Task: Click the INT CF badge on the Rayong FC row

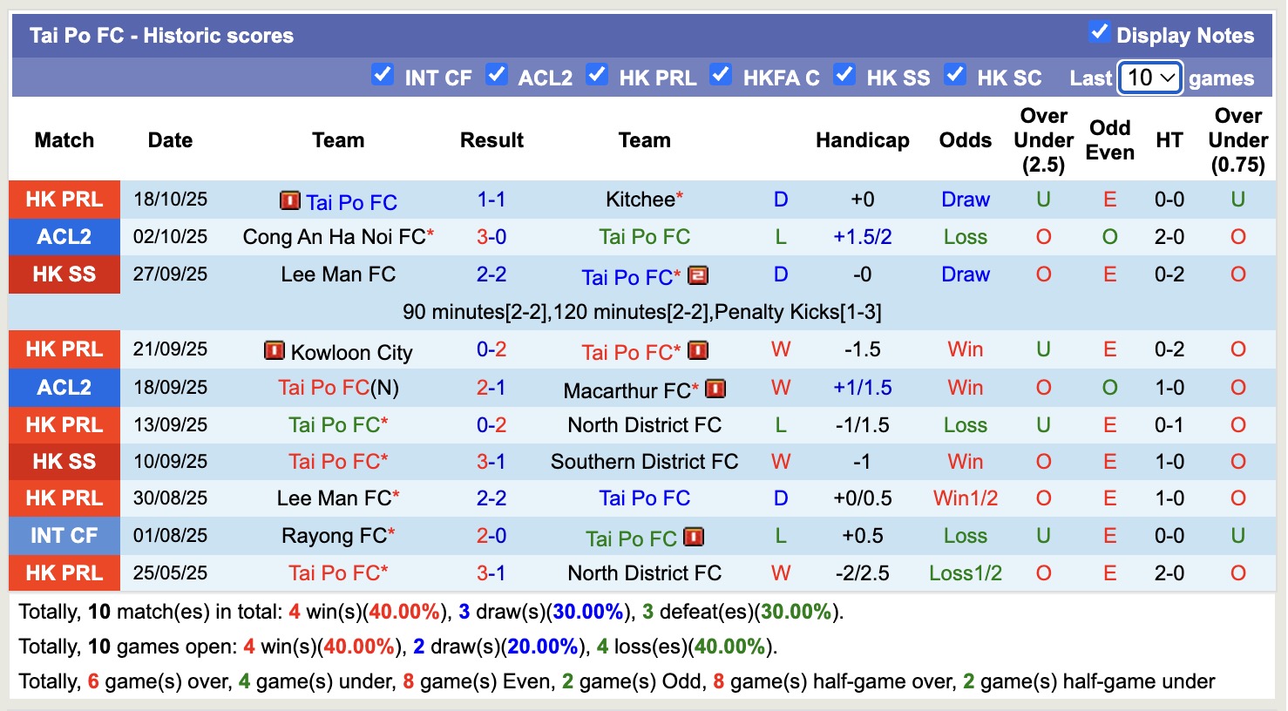Action: (x=64, y=535)
